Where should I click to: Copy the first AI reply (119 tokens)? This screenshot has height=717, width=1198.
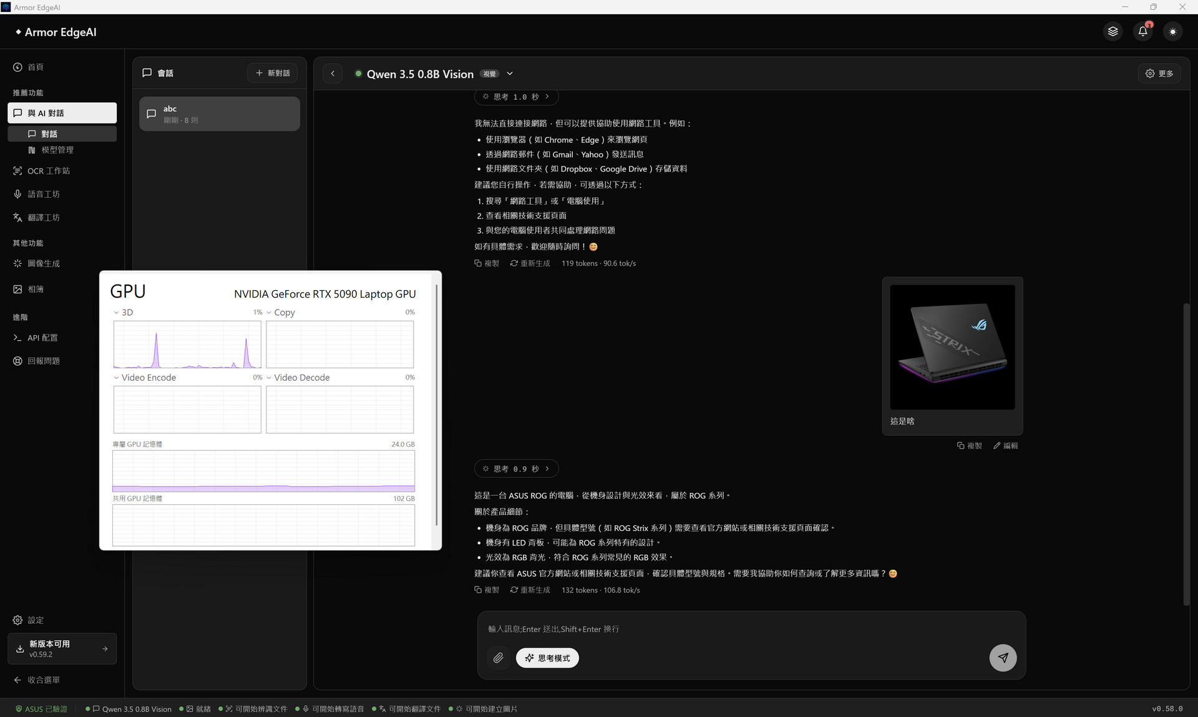point(487,263)
